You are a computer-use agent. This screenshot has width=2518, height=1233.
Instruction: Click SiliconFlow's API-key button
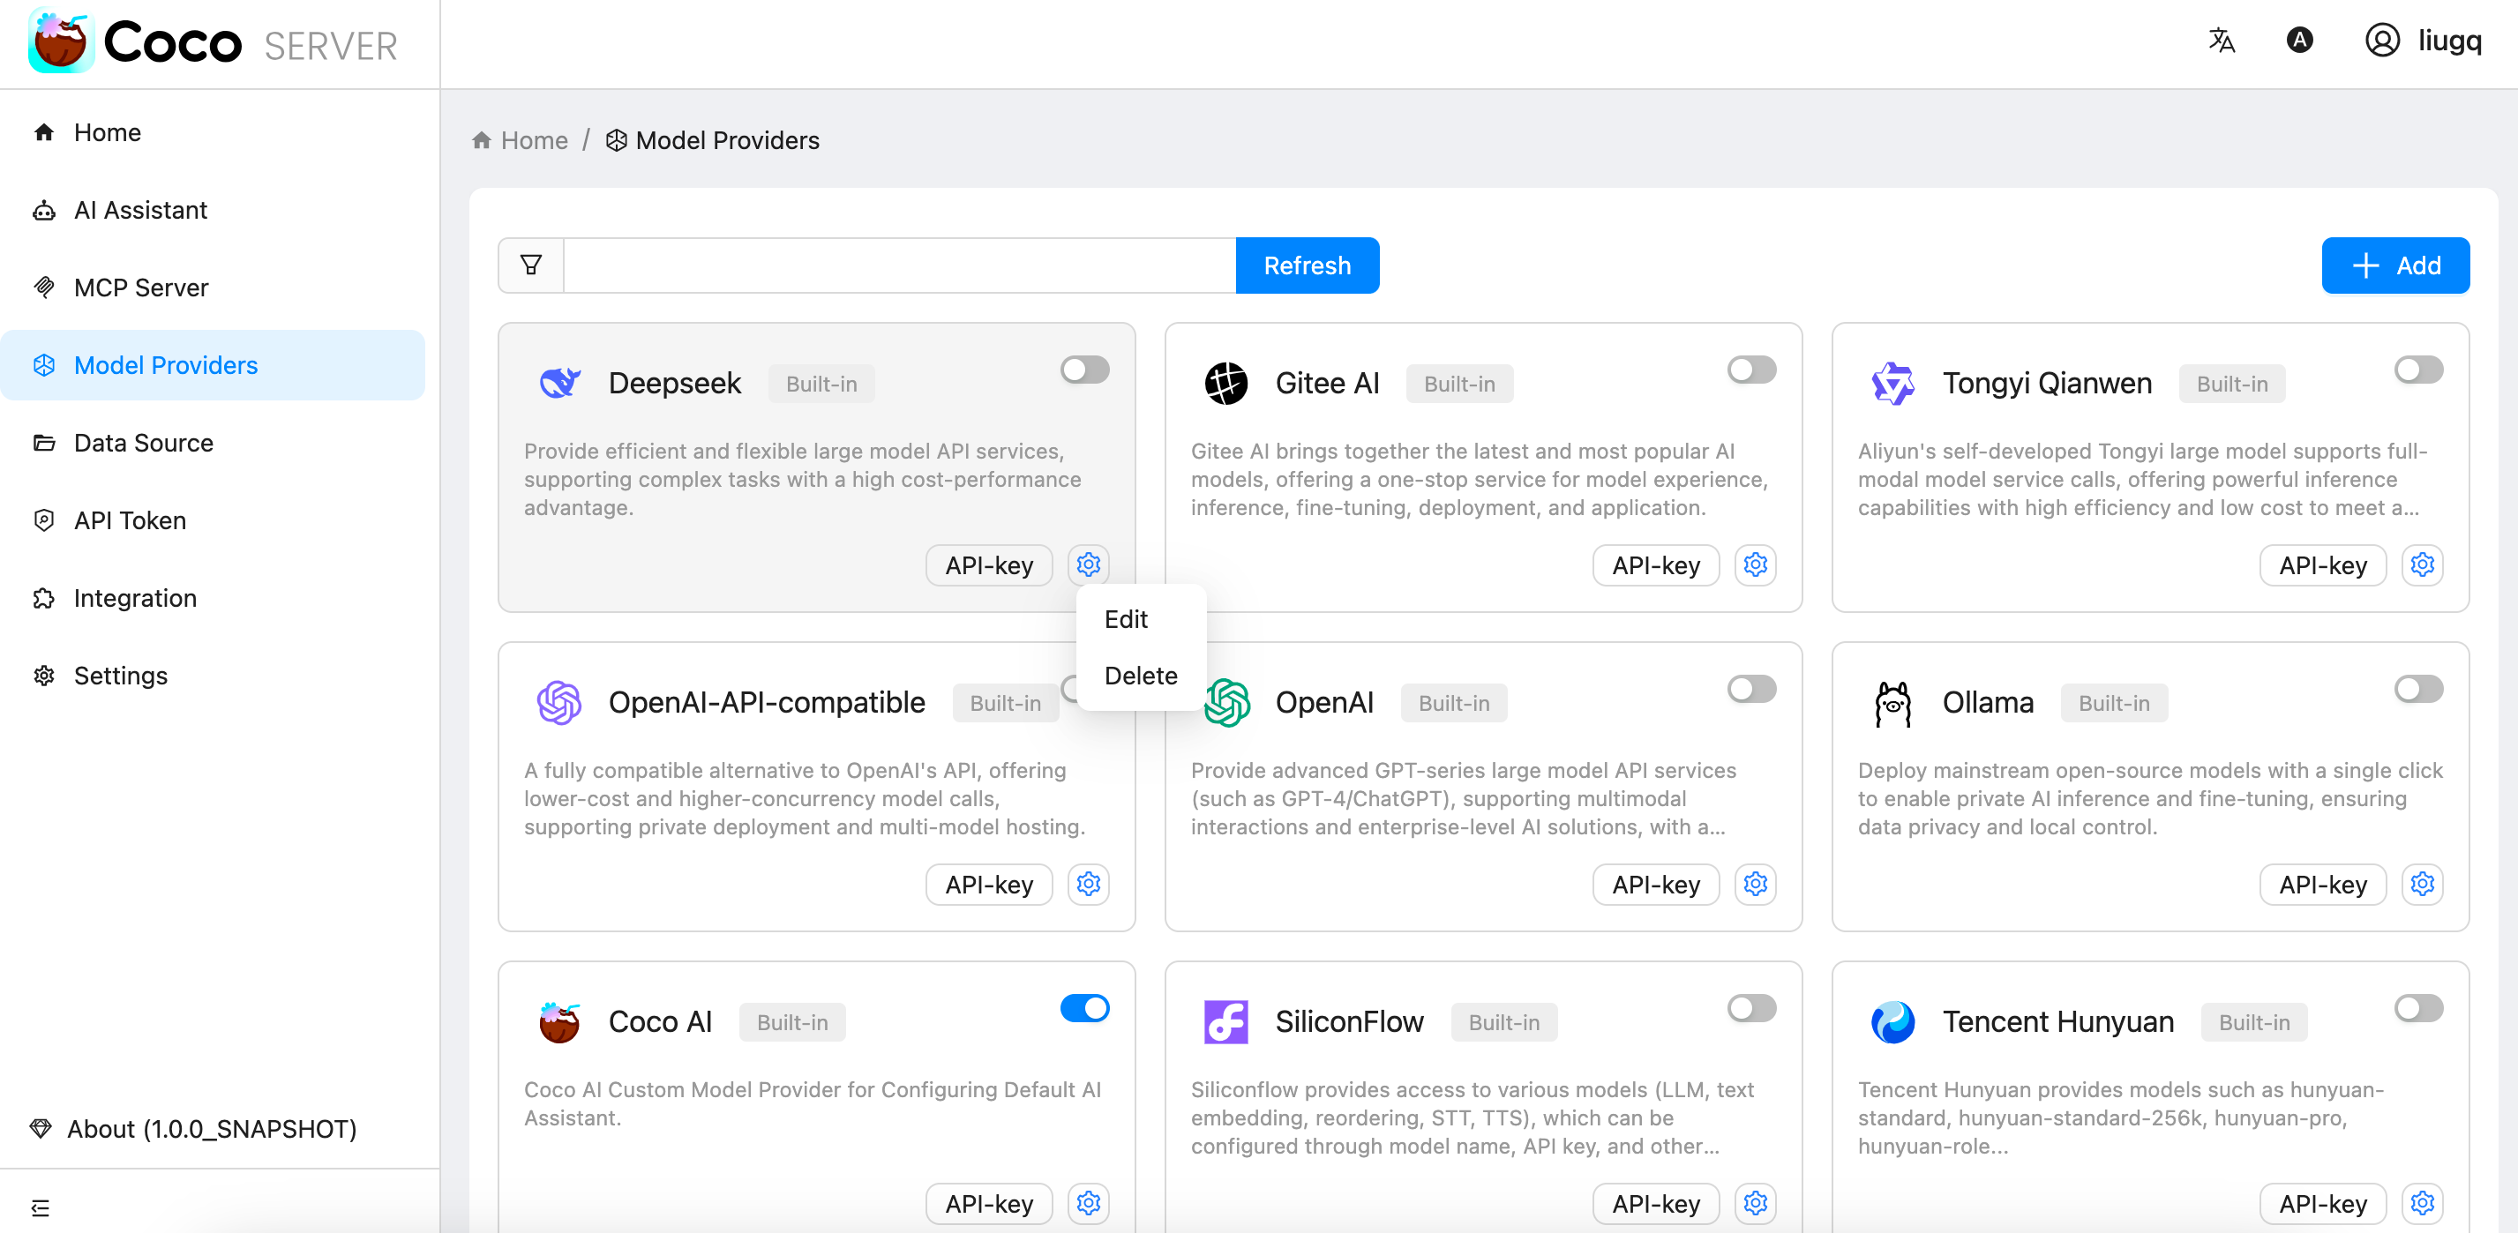pos(1655,1203)
